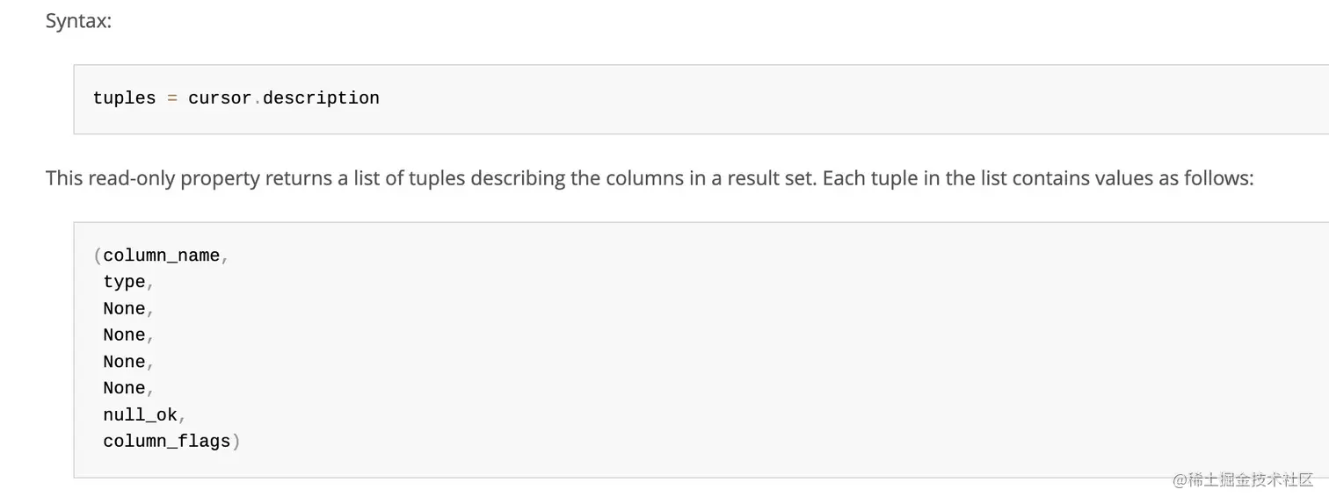Screen dimensions: 1329x504
Task: Click 'column_flags' at the tuple end
Action: point(167,442)
